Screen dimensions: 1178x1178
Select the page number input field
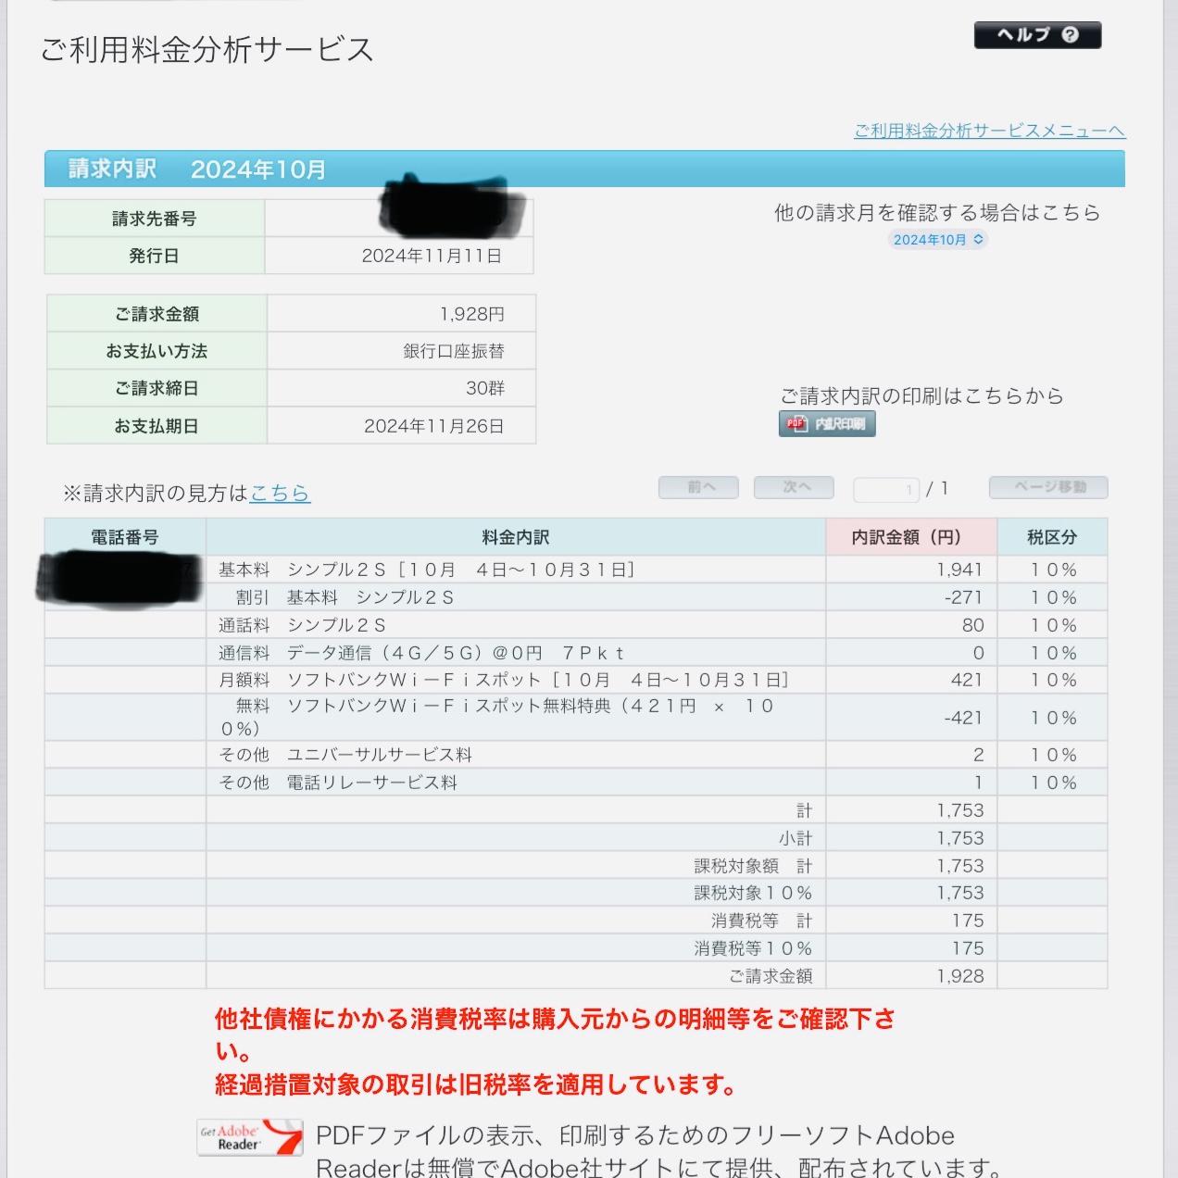886,487
